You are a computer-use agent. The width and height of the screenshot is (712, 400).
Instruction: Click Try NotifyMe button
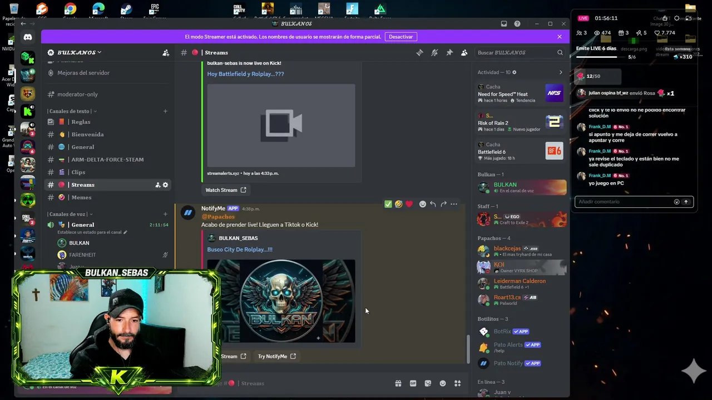(276, 356)
